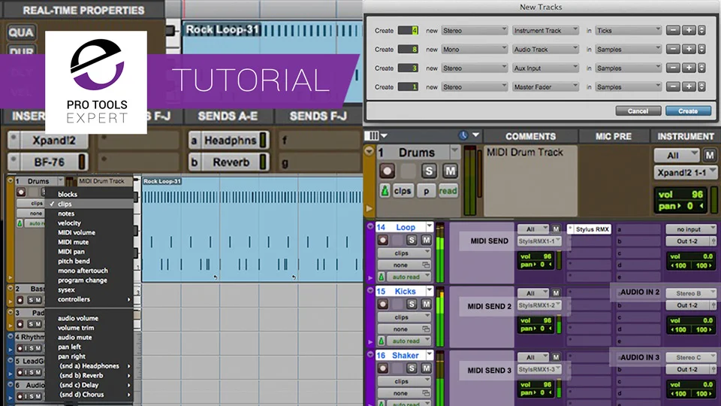Viewport: 721px width, 406px height.
Task: Add a row after Master Fader with plus
Action: [689, 87]
